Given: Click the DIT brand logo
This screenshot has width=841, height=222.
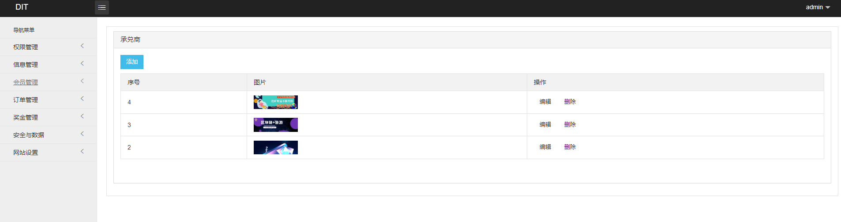Looking at the screenshot, I should [x=22, y=7].
